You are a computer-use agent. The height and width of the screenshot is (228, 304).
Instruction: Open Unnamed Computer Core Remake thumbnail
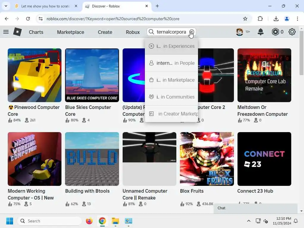pos(150,159)
